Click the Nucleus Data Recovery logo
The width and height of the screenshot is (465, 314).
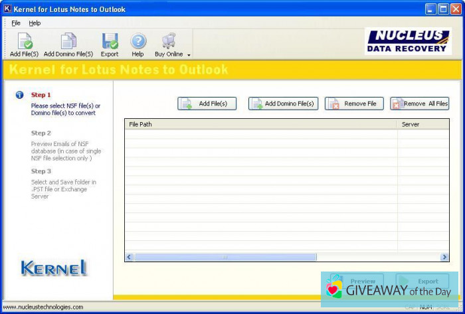(408, 41)
